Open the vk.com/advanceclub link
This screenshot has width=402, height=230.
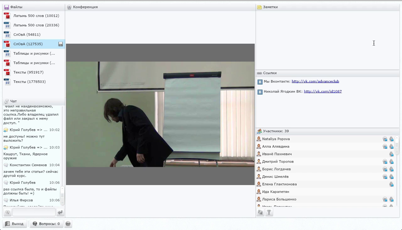(x=315, y=81)
